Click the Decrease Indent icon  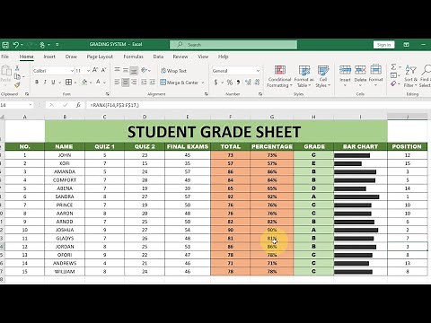144,82
